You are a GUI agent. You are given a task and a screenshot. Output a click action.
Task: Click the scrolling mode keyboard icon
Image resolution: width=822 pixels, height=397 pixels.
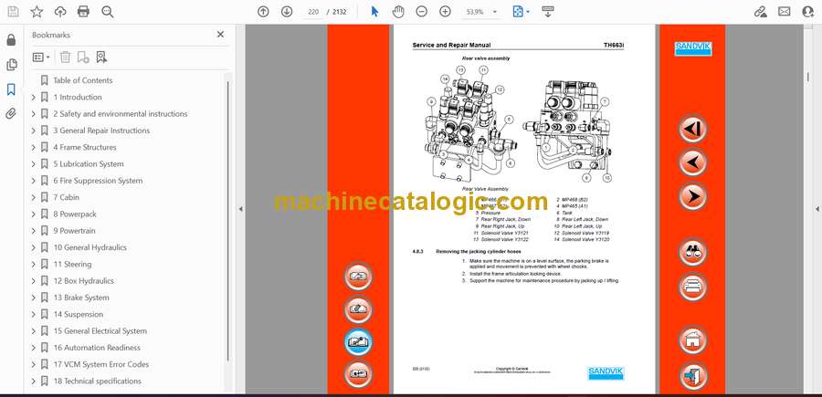548,12
